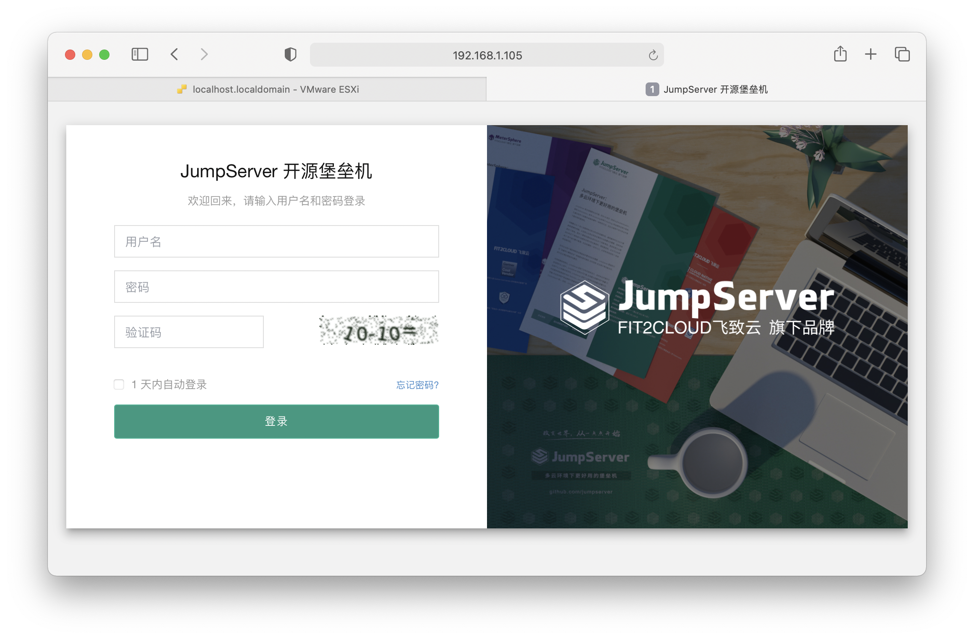
Task: Click the green fullscreen window button
Action: tap(104, 55)
